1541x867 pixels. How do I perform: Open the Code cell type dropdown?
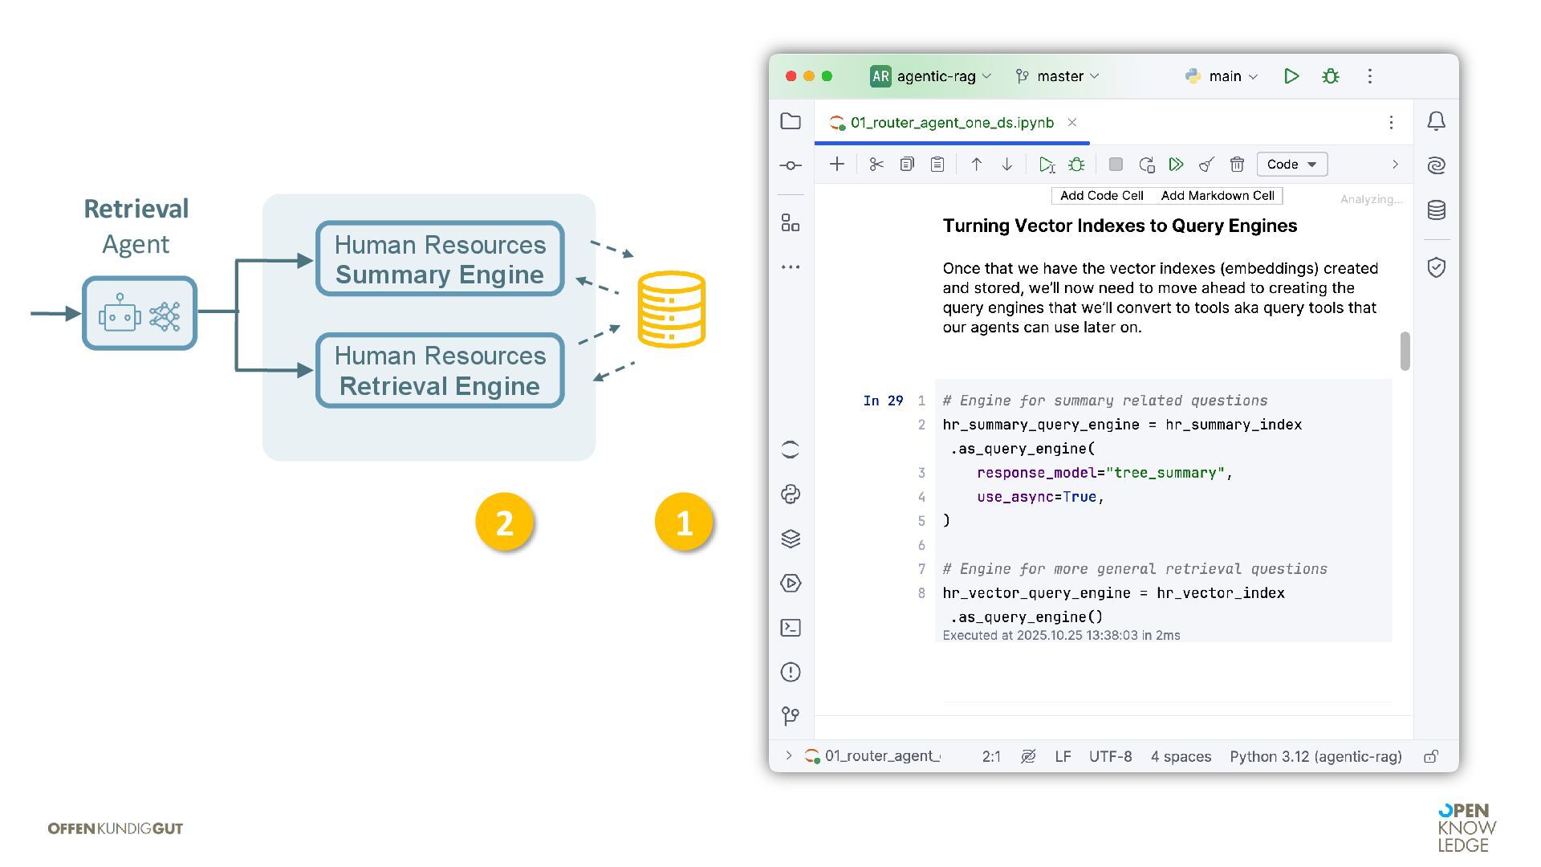(x=1291, y=165)
